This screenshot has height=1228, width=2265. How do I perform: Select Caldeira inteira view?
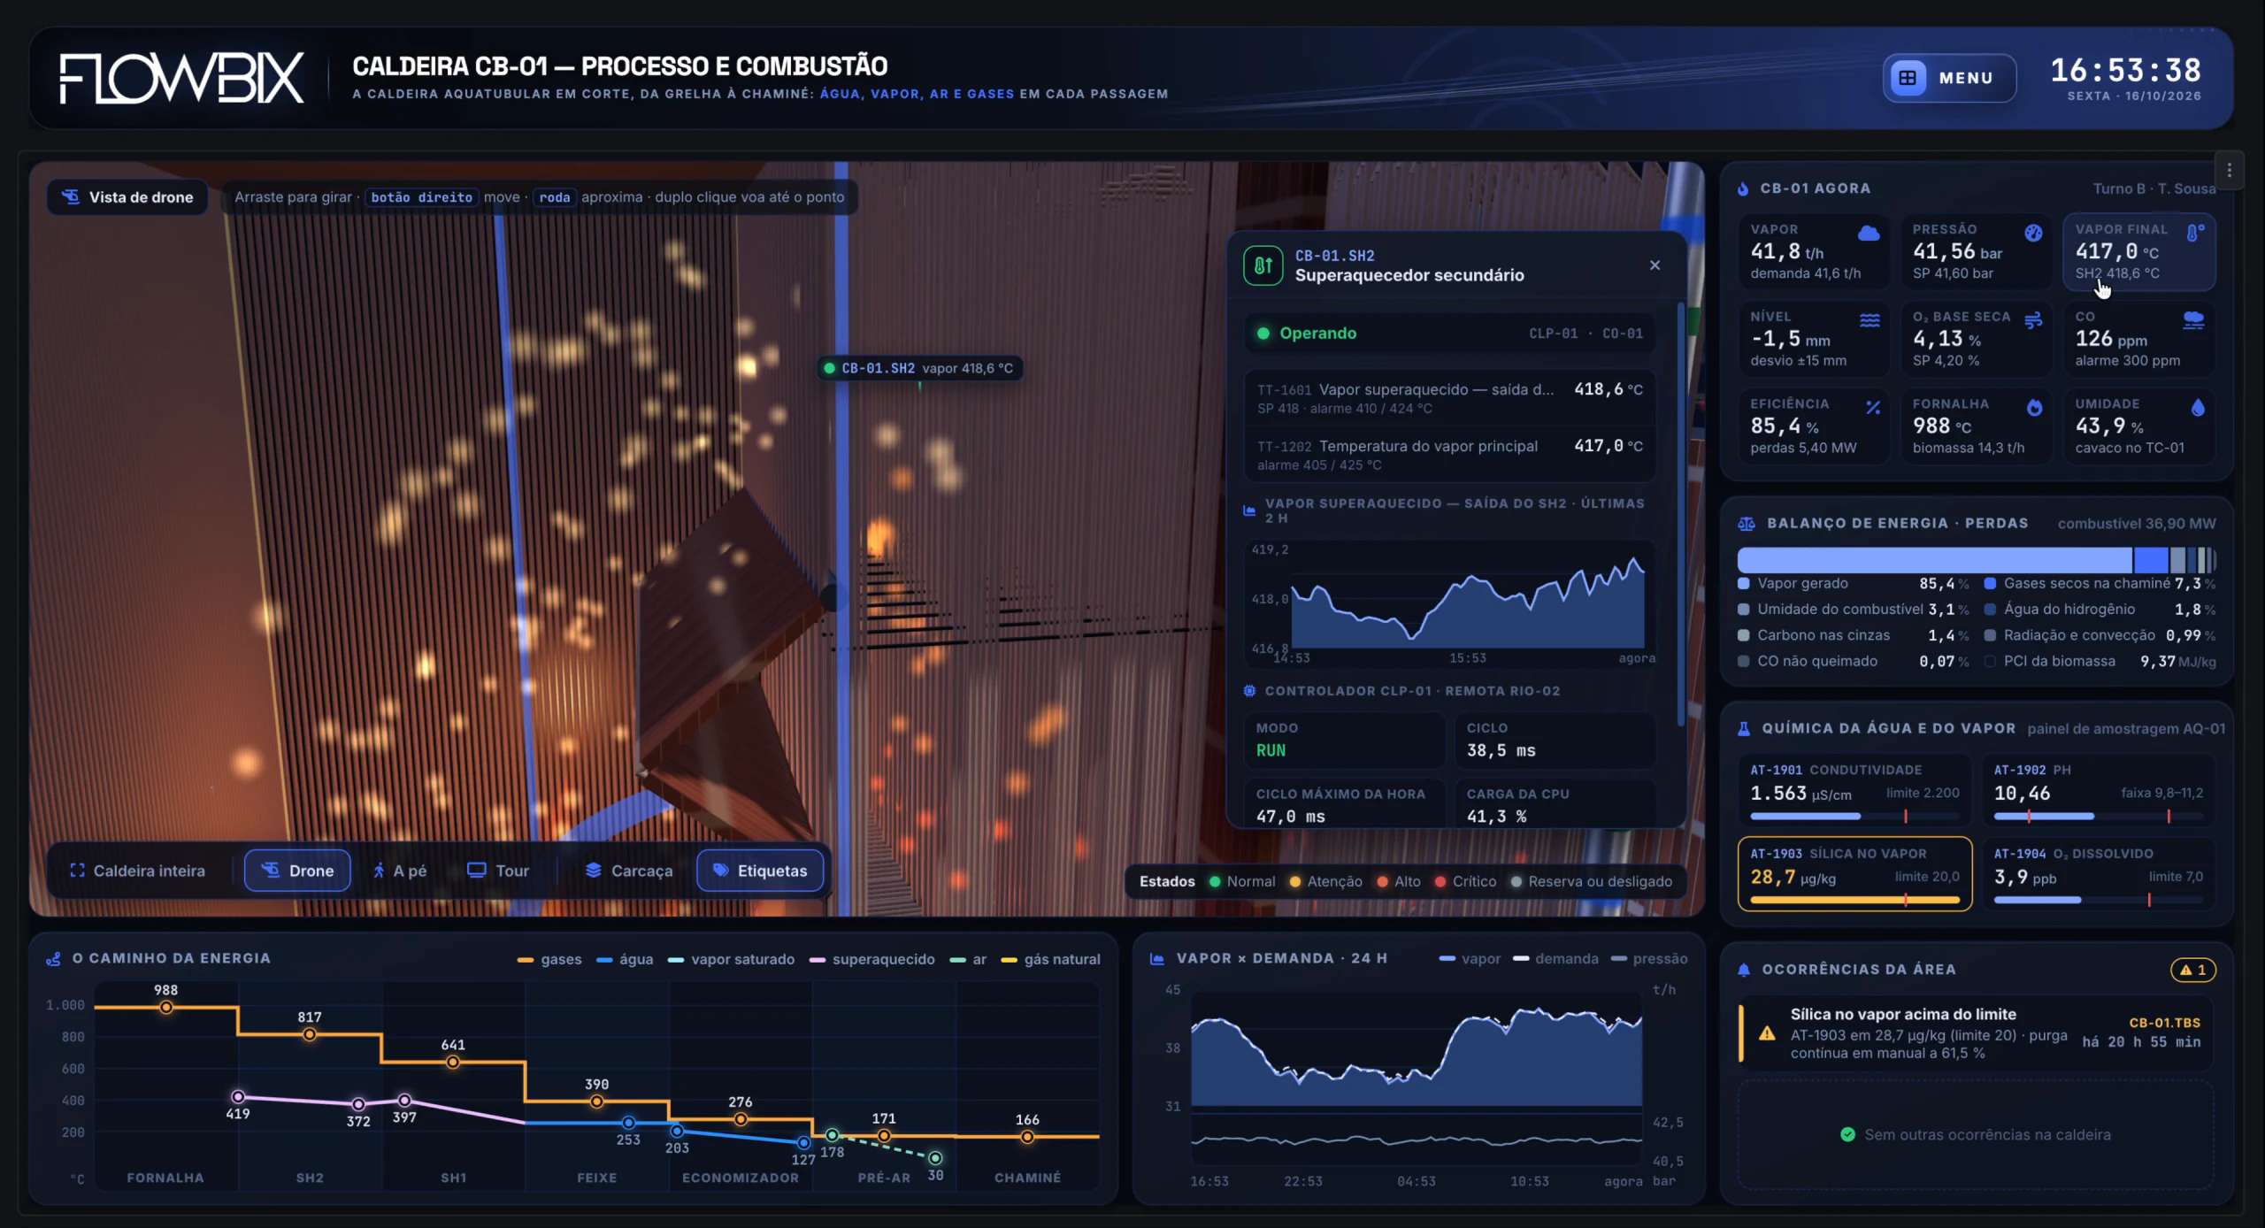click(137, 871)
